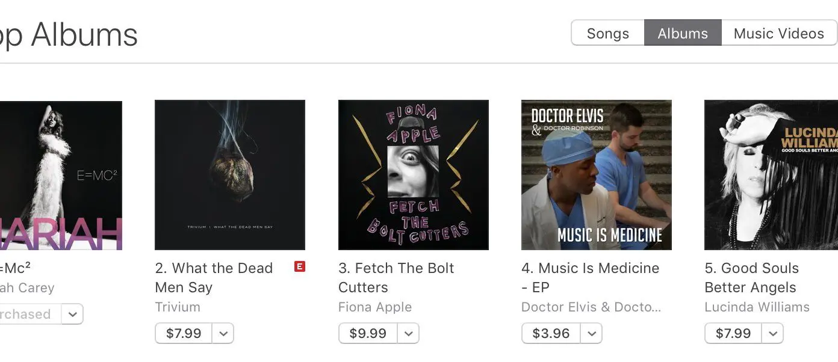838x362 pixels.
Task: Open the Lucinda Williams album cover
Action: click(771, 175)
